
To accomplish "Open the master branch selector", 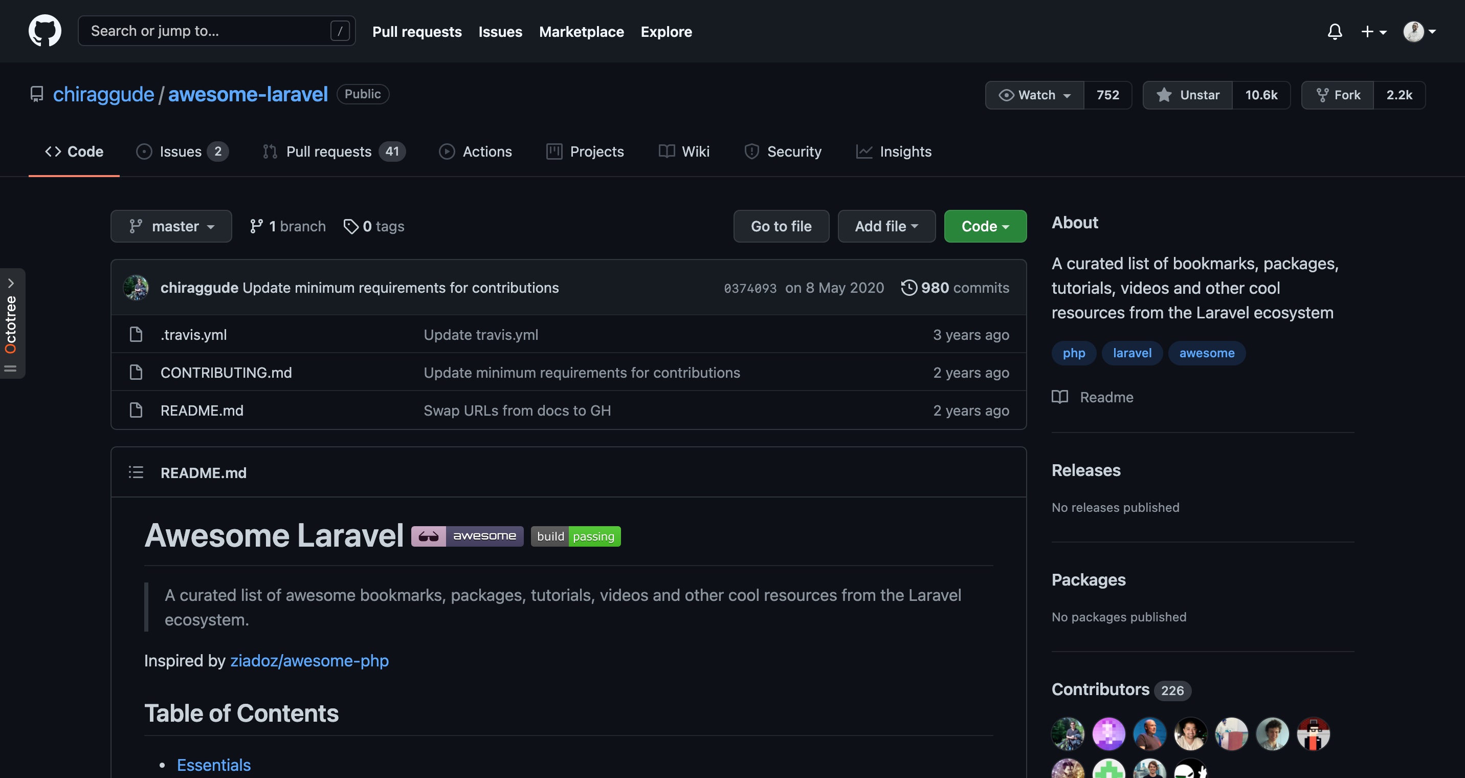I will click(x=171, y=227).
